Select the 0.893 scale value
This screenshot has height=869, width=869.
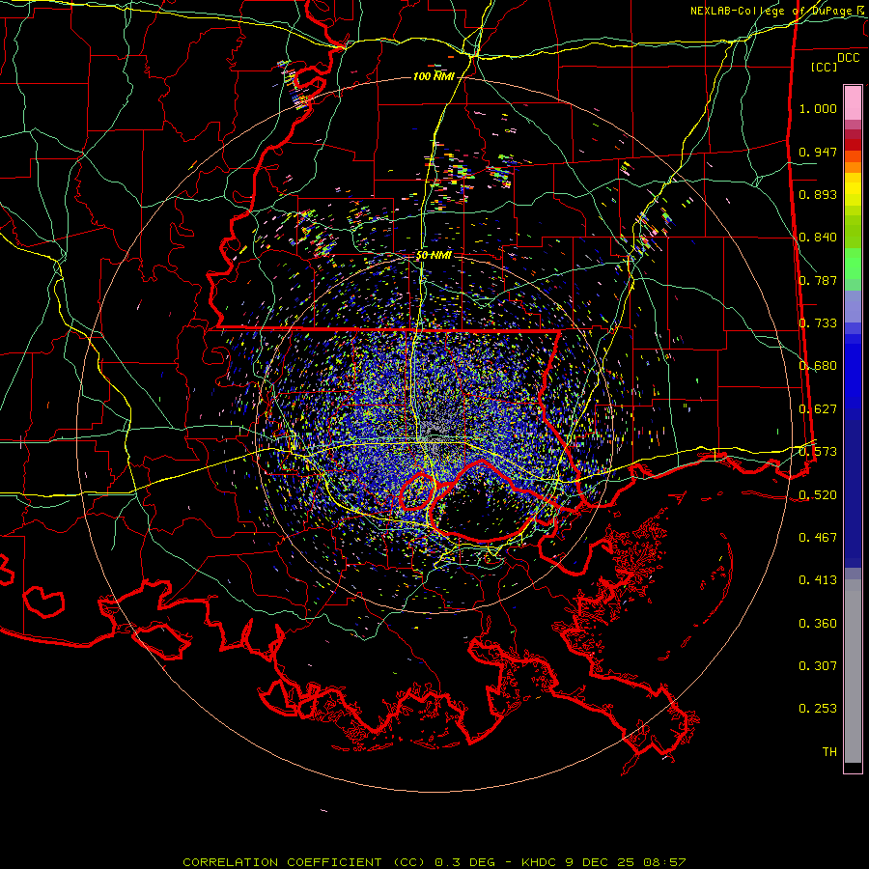point(818,194)
